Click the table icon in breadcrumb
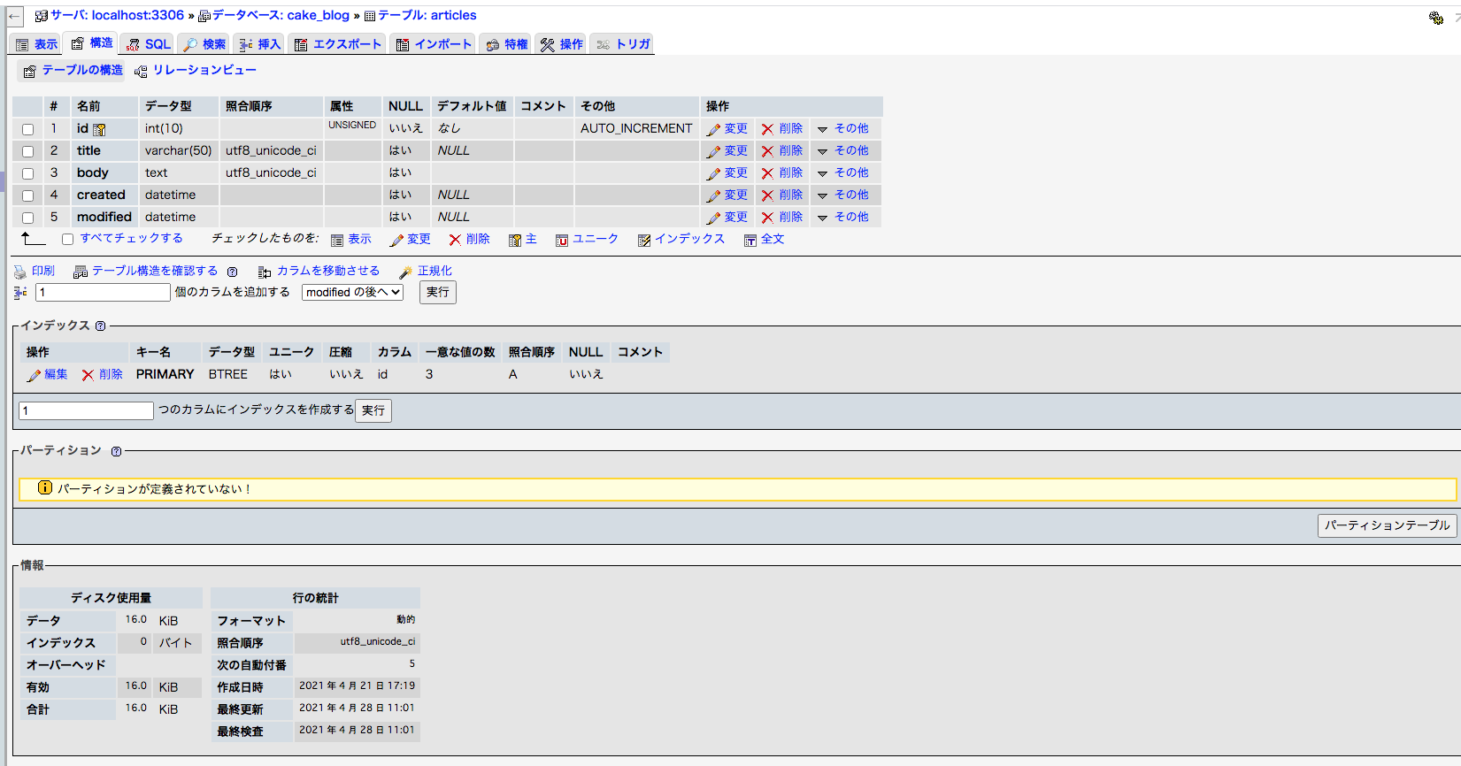Screen dimensions: 1461x766 pyautogui.click(x=370, y=16)
